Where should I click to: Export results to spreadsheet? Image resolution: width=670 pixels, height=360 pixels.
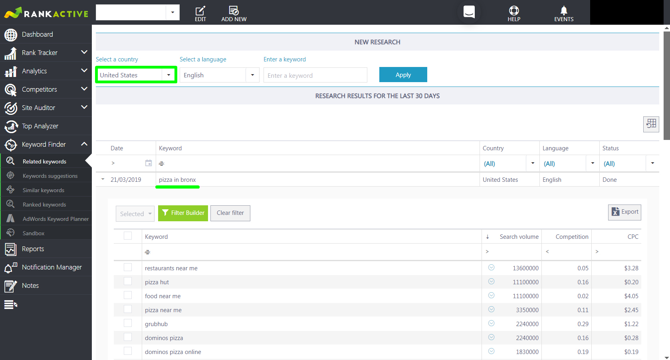[624, 212]
